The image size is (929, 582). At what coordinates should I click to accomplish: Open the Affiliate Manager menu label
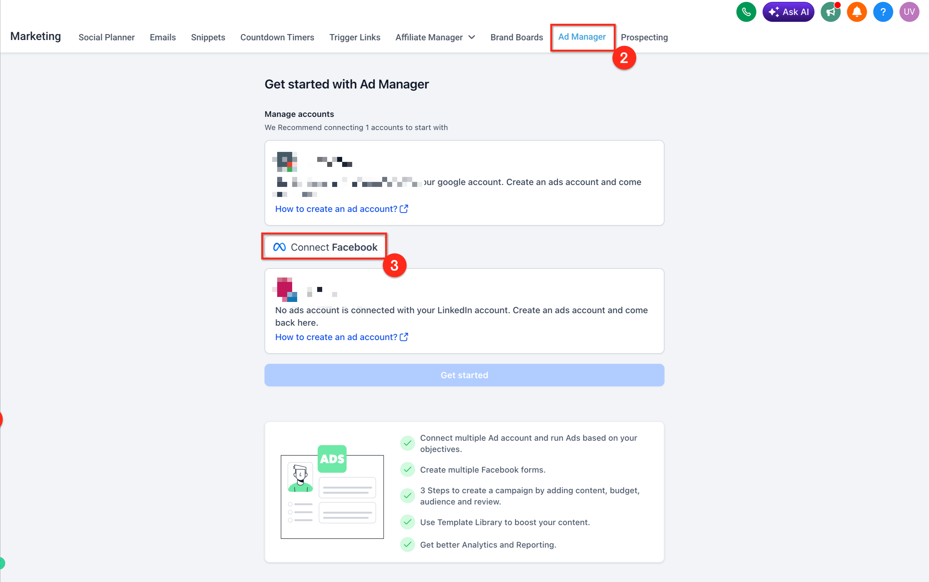click(x=429, y=37)
